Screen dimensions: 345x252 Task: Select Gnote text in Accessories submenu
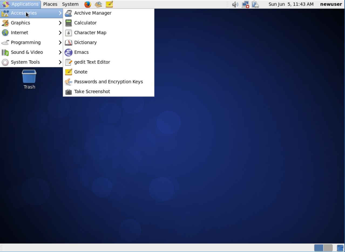point(81,72)
